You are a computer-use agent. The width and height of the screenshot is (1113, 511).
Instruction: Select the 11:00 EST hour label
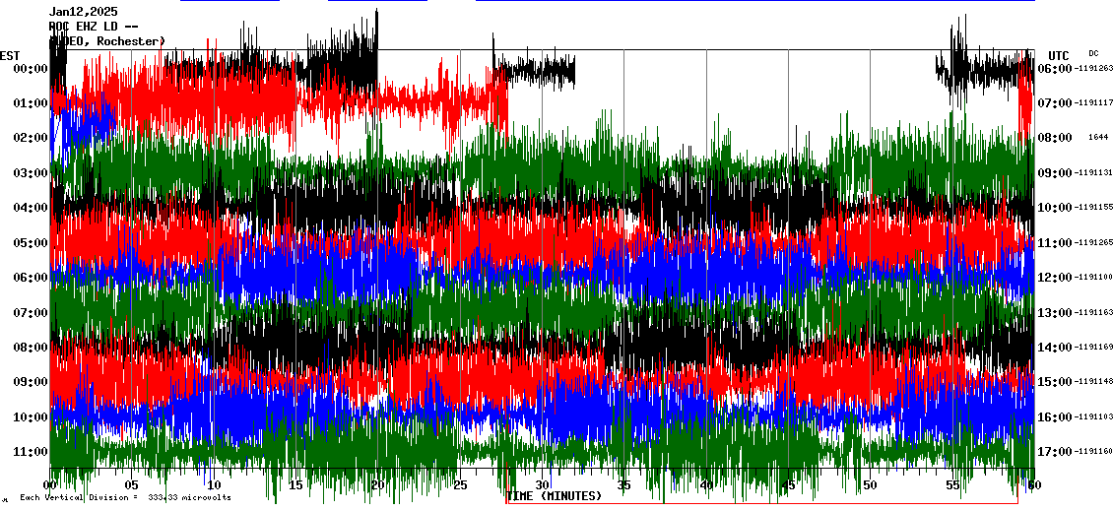(31, 452)
